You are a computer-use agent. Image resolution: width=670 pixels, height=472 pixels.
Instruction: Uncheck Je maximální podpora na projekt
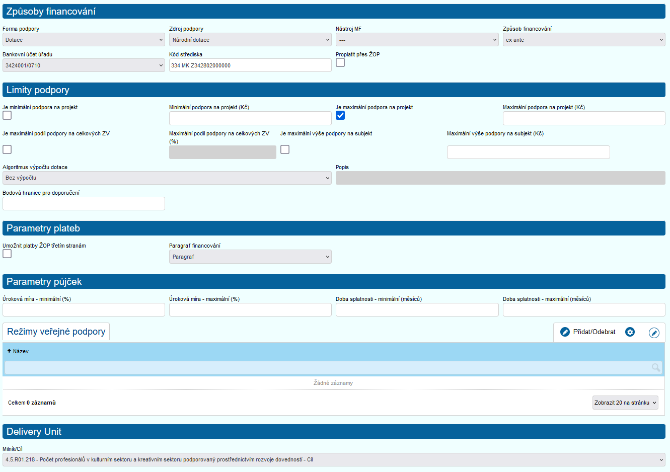tap(340, 115)
